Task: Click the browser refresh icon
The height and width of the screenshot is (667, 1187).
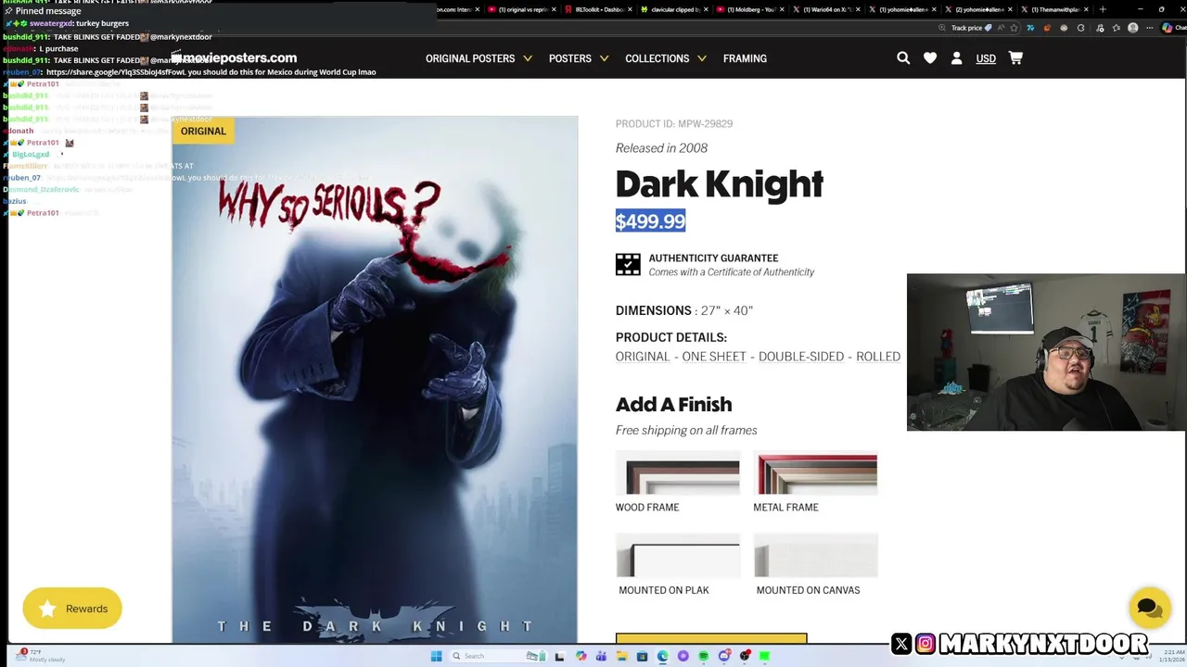Action: tap(1080, 28)
